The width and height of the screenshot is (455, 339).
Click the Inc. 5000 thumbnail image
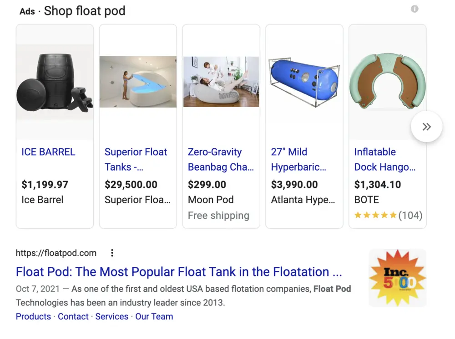(397, 277)
